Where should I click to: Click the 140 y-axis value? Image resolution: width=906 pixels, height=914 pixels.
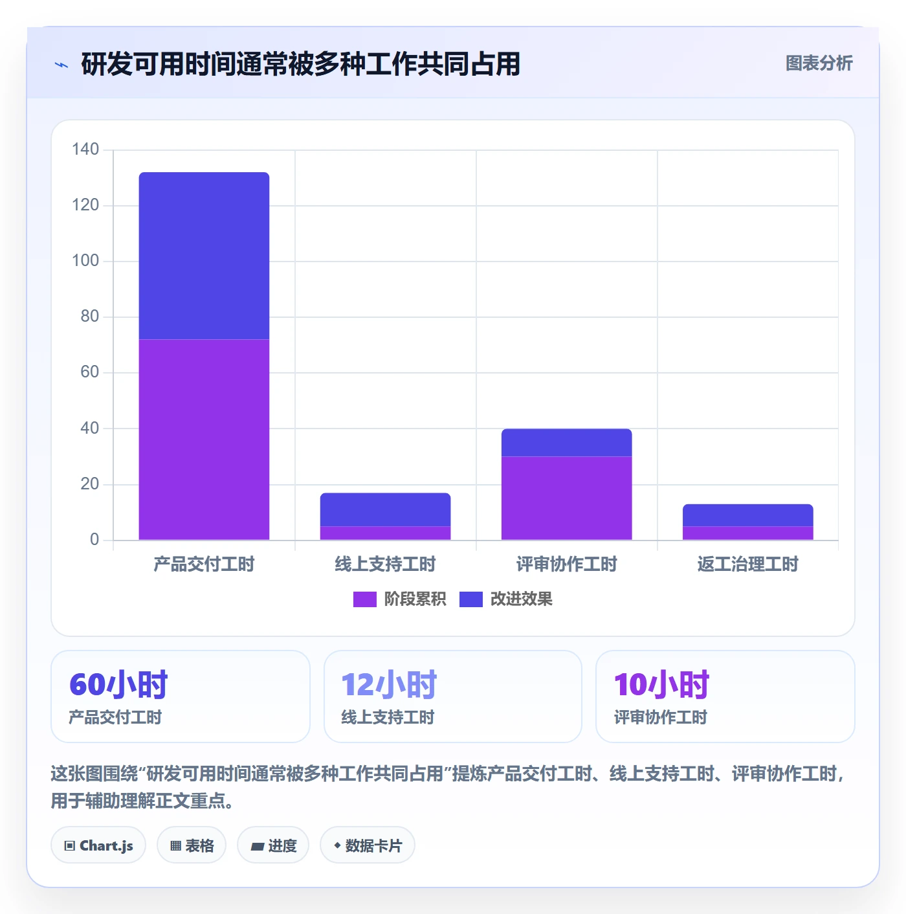tap(85, 150)
